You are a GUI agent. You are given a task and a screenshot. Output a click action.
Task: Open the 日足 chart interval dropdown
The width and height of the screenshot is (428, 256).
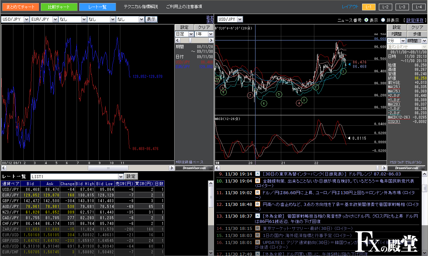(x=191, y=34)
